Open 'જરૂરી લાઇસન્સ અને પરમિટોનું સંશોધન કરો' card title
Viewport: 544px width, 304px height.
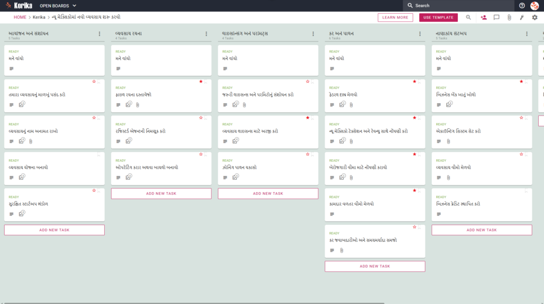258,94
